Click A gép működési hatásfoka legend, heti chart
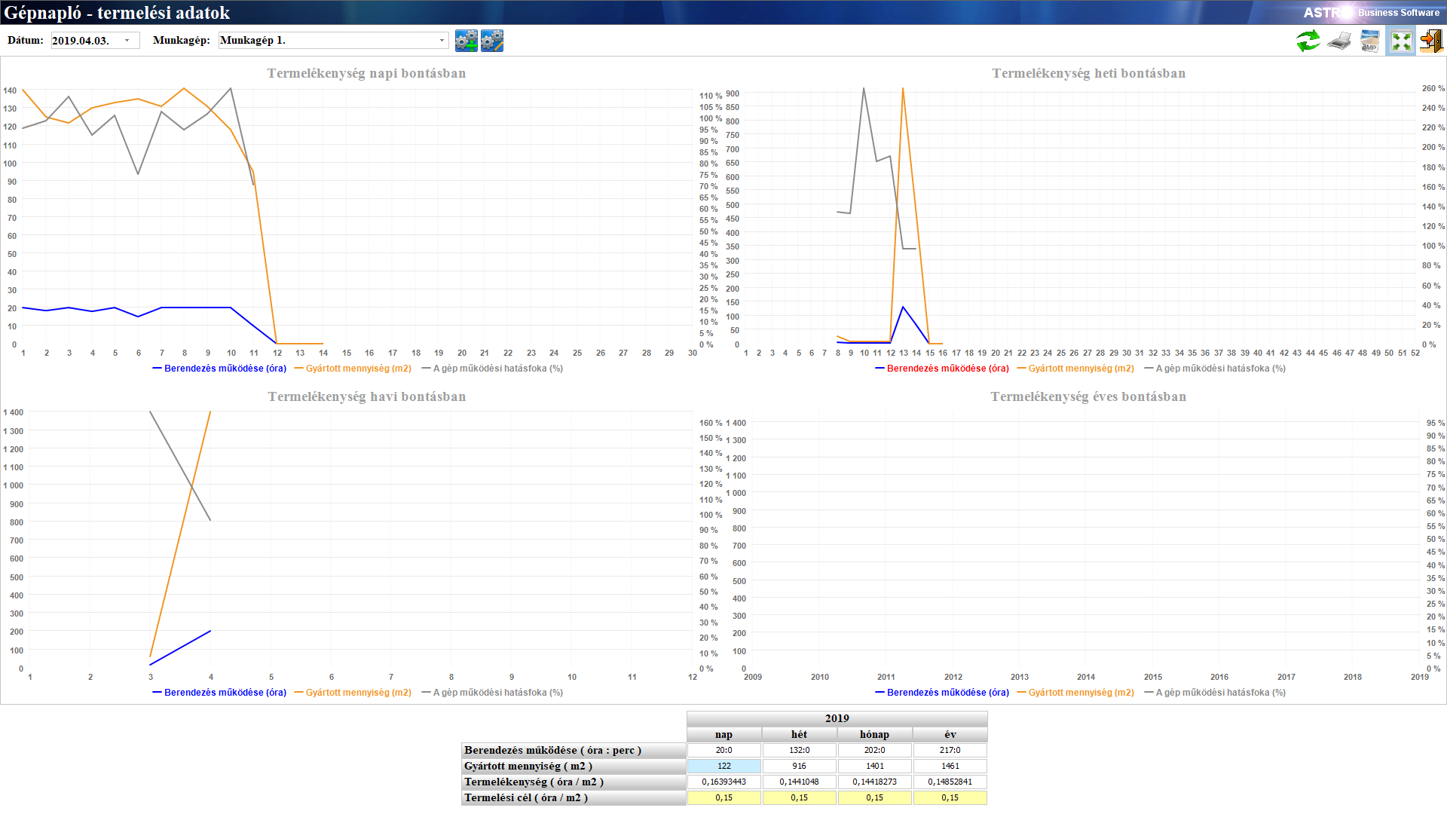 (1215, 369)
